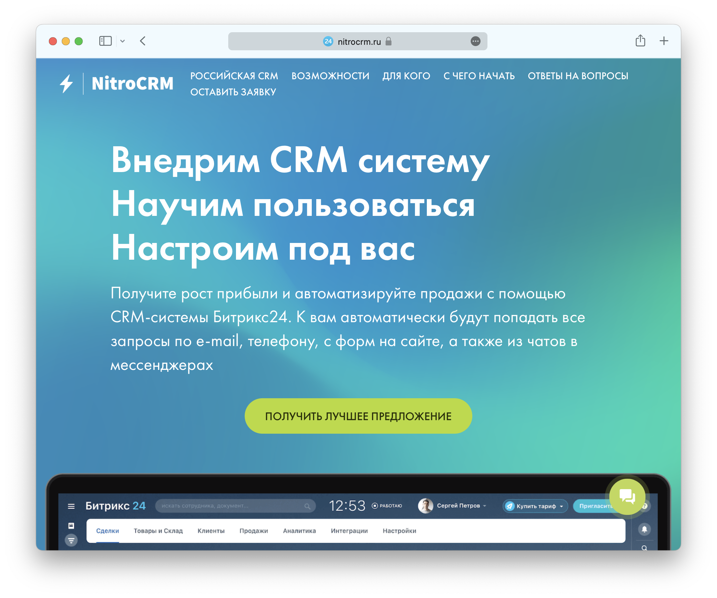
Task: Click the hamburger menu icon in Bitrix24 mockup
Action: pos(71,506)
